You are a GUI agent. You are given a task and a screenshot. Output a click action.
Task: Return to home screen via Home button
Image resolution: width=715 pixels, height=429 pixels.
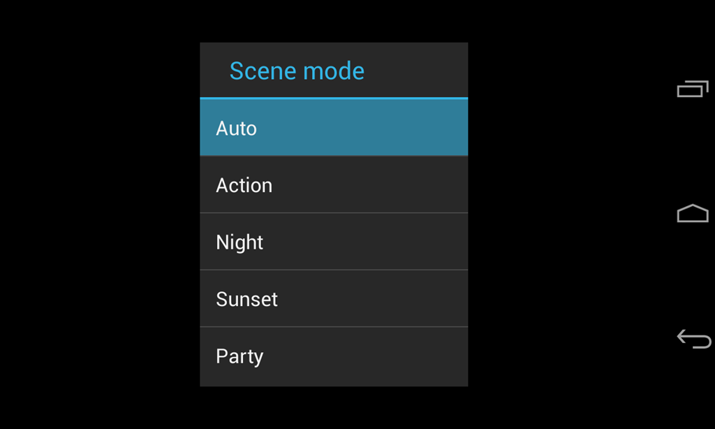(x=693, y=214)
